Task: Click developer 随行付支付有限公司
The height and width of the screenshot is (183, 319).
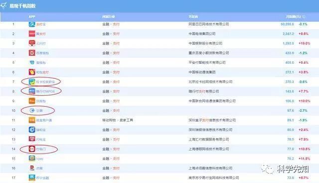Action: pos(204,91)
